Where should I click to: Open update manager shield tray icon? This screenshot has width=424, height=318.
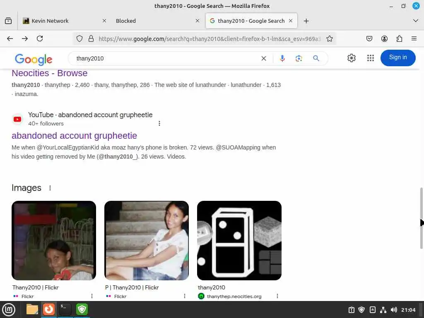(361, 310)
